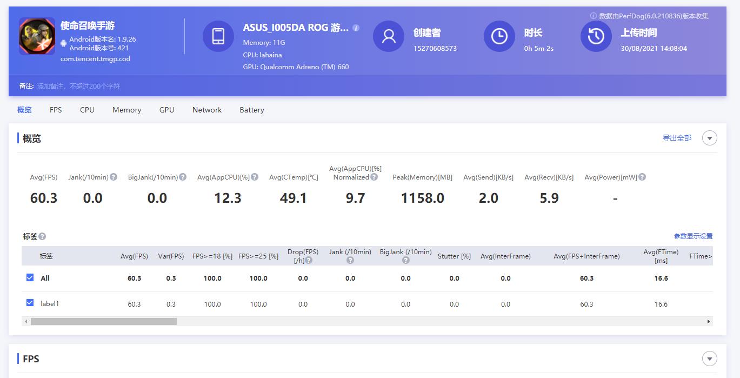
Task: Uncheck the All label checkbox
Action: tap(30, 277)
